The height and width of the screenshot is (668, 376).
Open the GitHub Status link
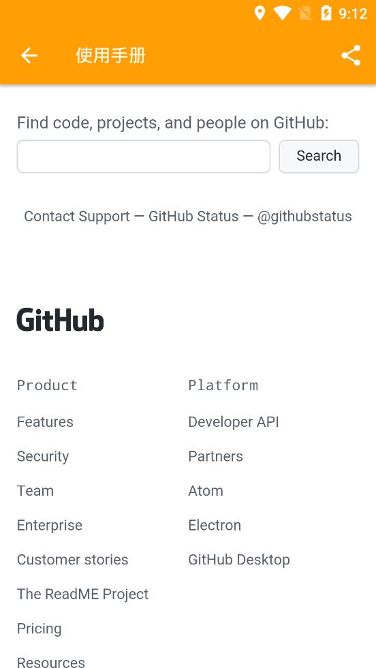(193, 217)
